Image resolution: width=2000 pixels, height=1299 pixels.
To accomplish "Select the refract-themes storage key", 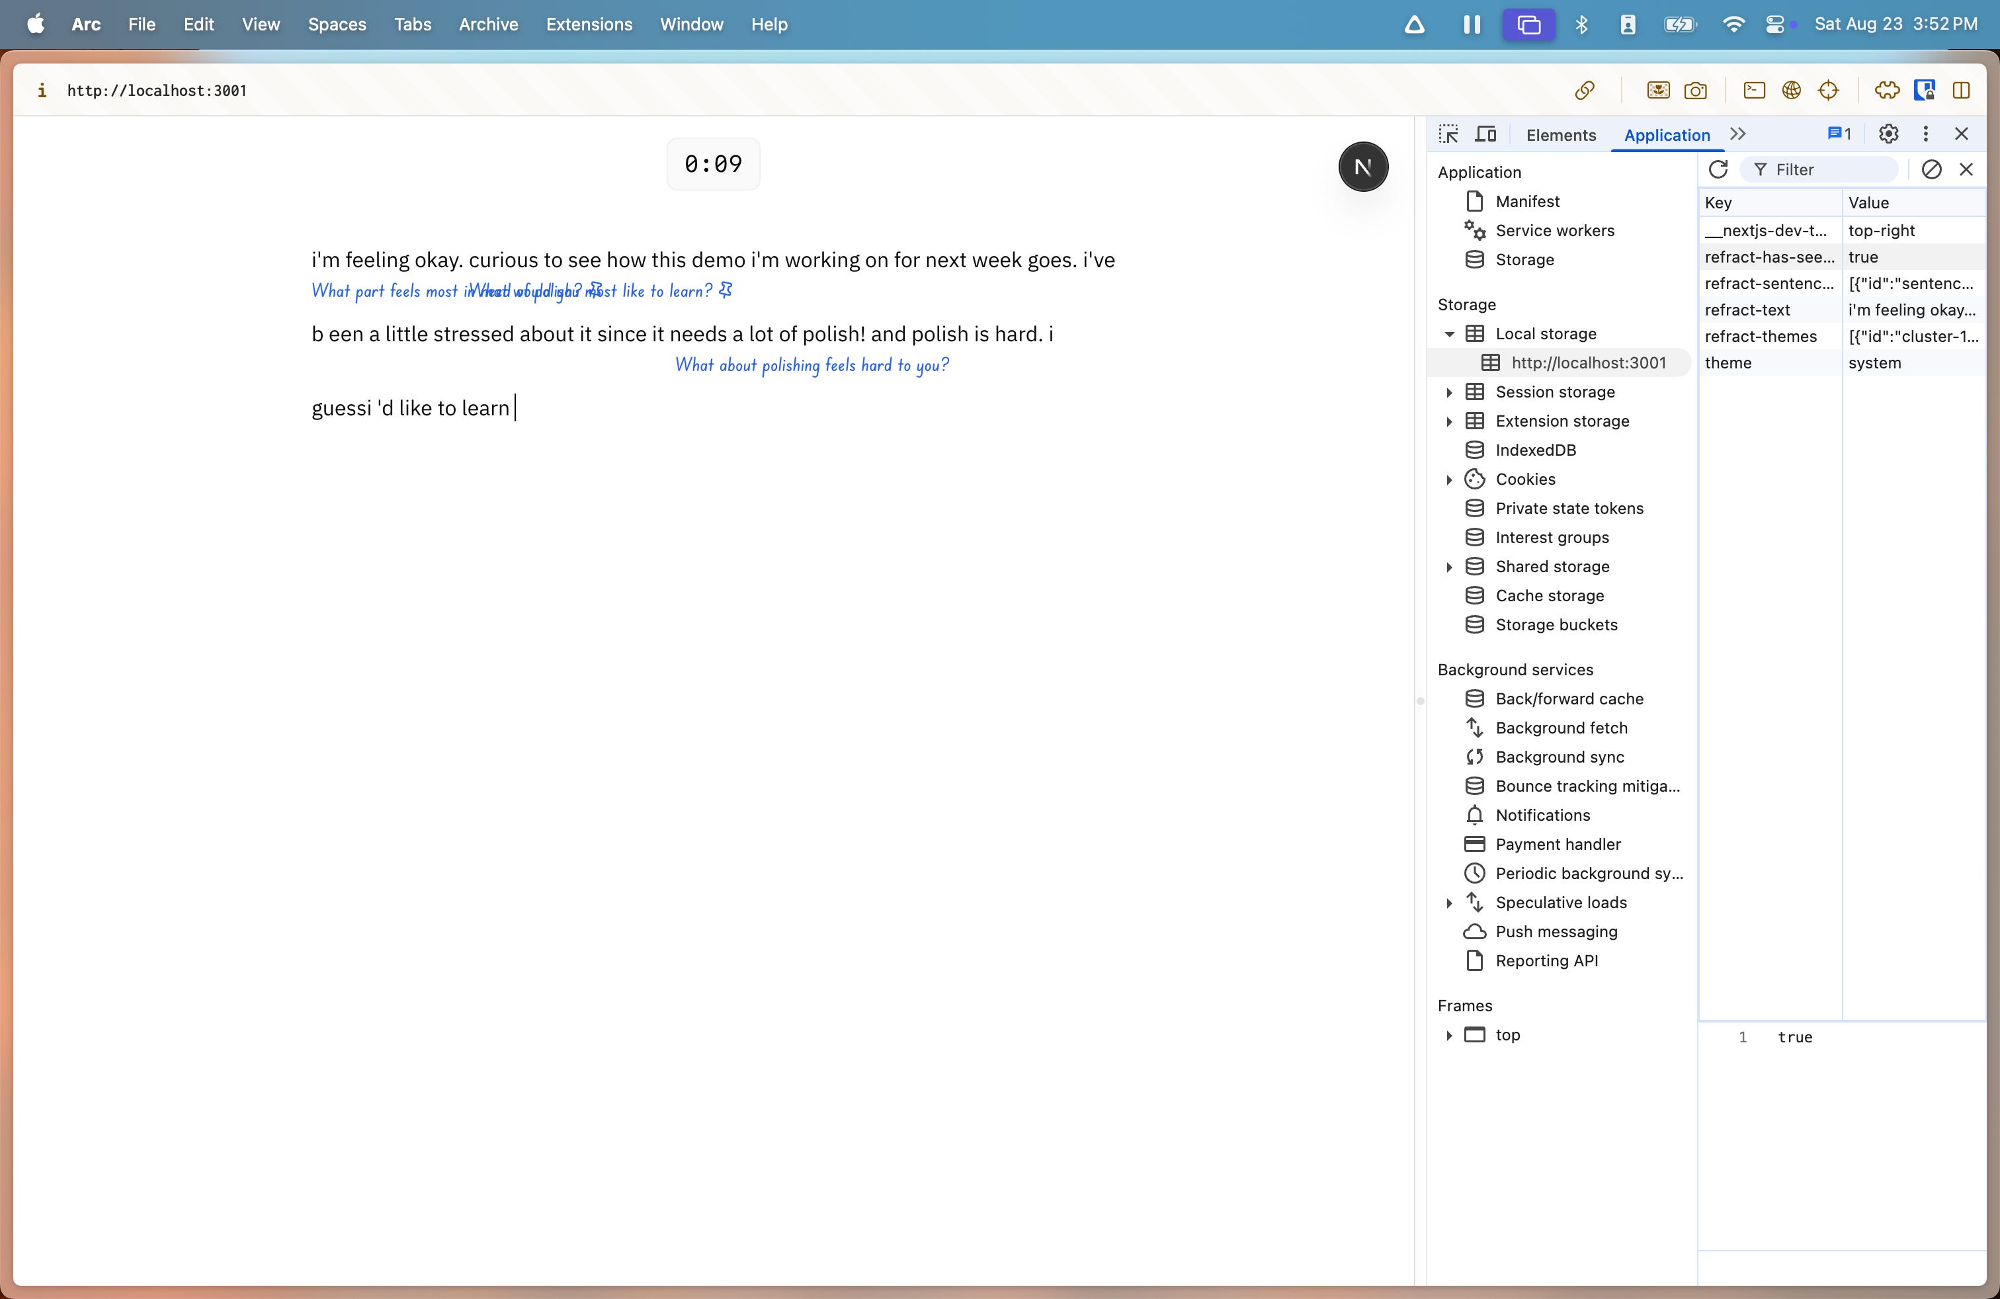I will pos(1761,337).
